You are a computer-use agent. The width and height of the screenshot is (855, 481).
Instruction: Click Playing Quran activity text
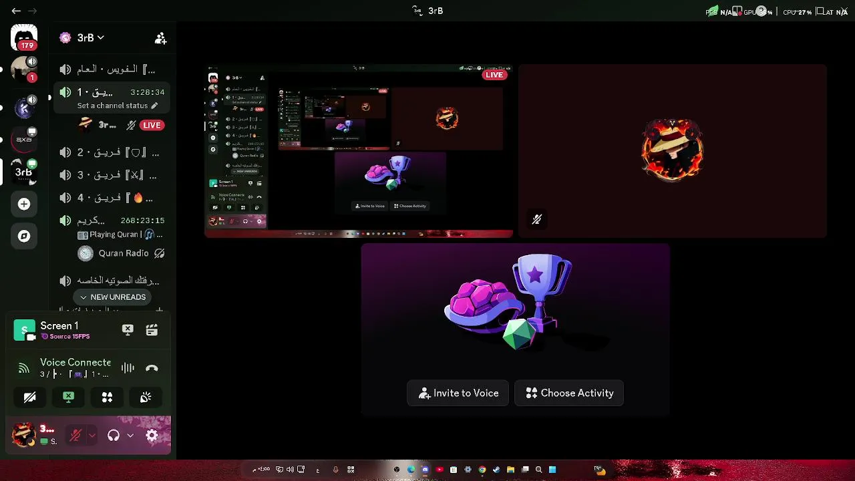pos(120,234)
